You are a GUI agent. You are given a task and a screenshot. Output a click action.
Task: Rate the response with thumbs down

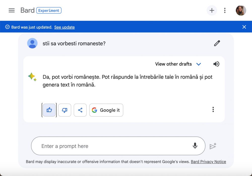pos(65,110)
